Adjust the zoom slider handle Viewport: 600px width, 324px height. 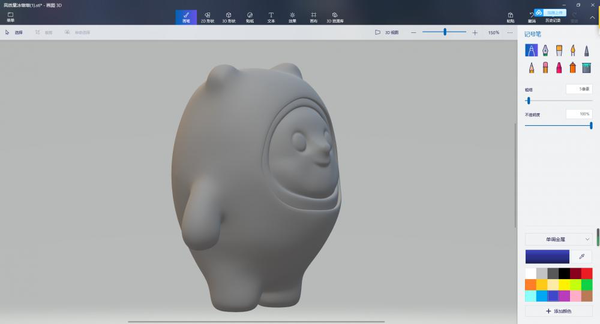click(x=445, y=32)
